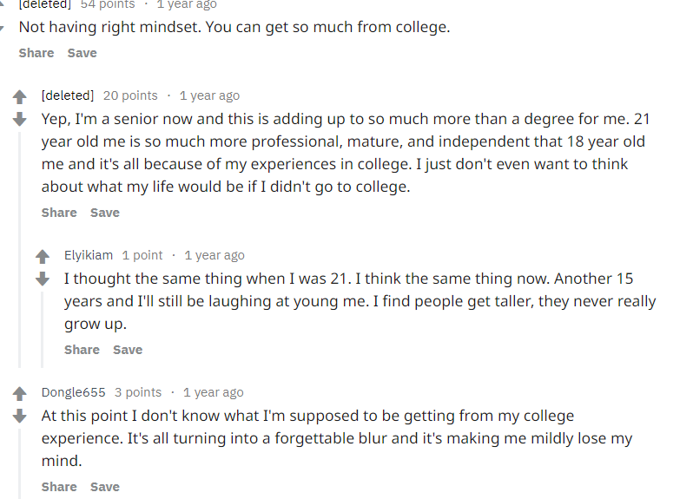Upvote the 21-year-old senior's comment
The width and height of the screenshot is (693, 499).
click(19, 96)
